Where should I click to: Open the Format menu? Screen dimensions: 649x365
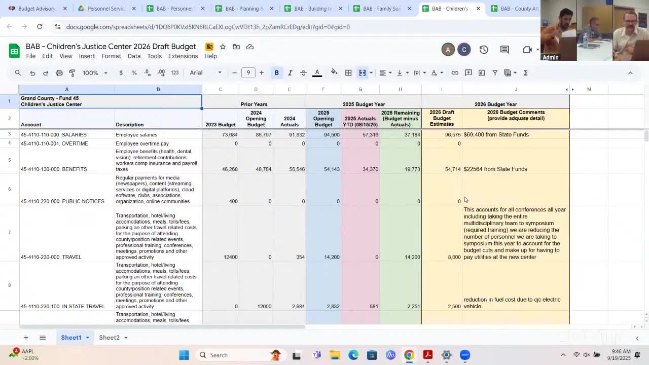point(111,56)
